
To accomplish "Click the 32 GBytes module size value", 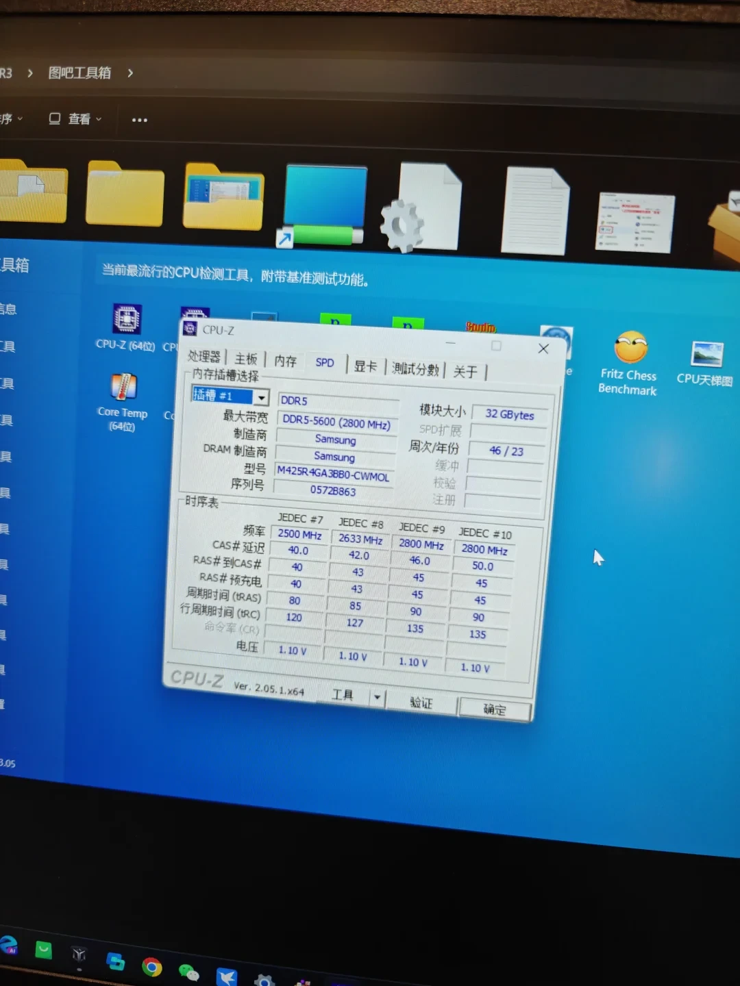I will click(x=510, y=415).
